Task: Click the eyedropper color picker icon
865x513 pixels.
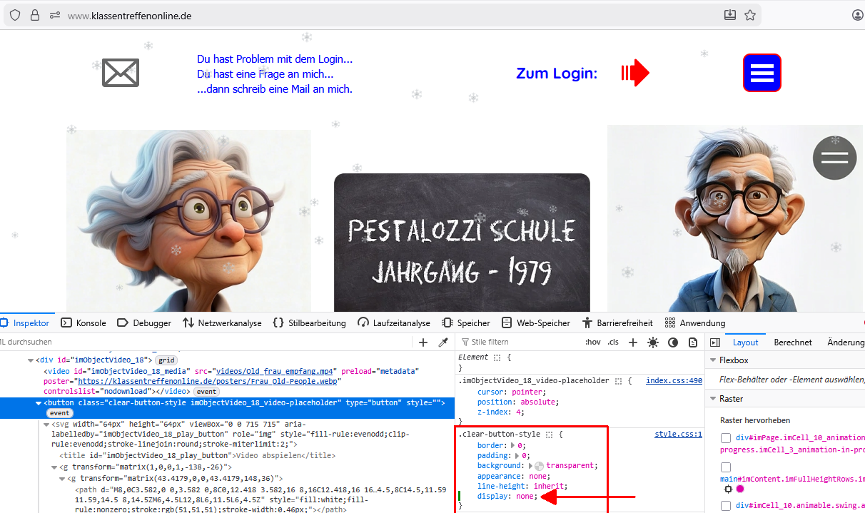Action: [443, 342]
